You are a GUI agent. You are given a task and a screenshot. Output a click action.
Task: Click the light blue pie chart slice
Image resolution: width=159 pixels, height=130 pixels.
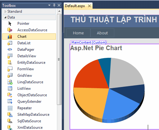point(119,106)
